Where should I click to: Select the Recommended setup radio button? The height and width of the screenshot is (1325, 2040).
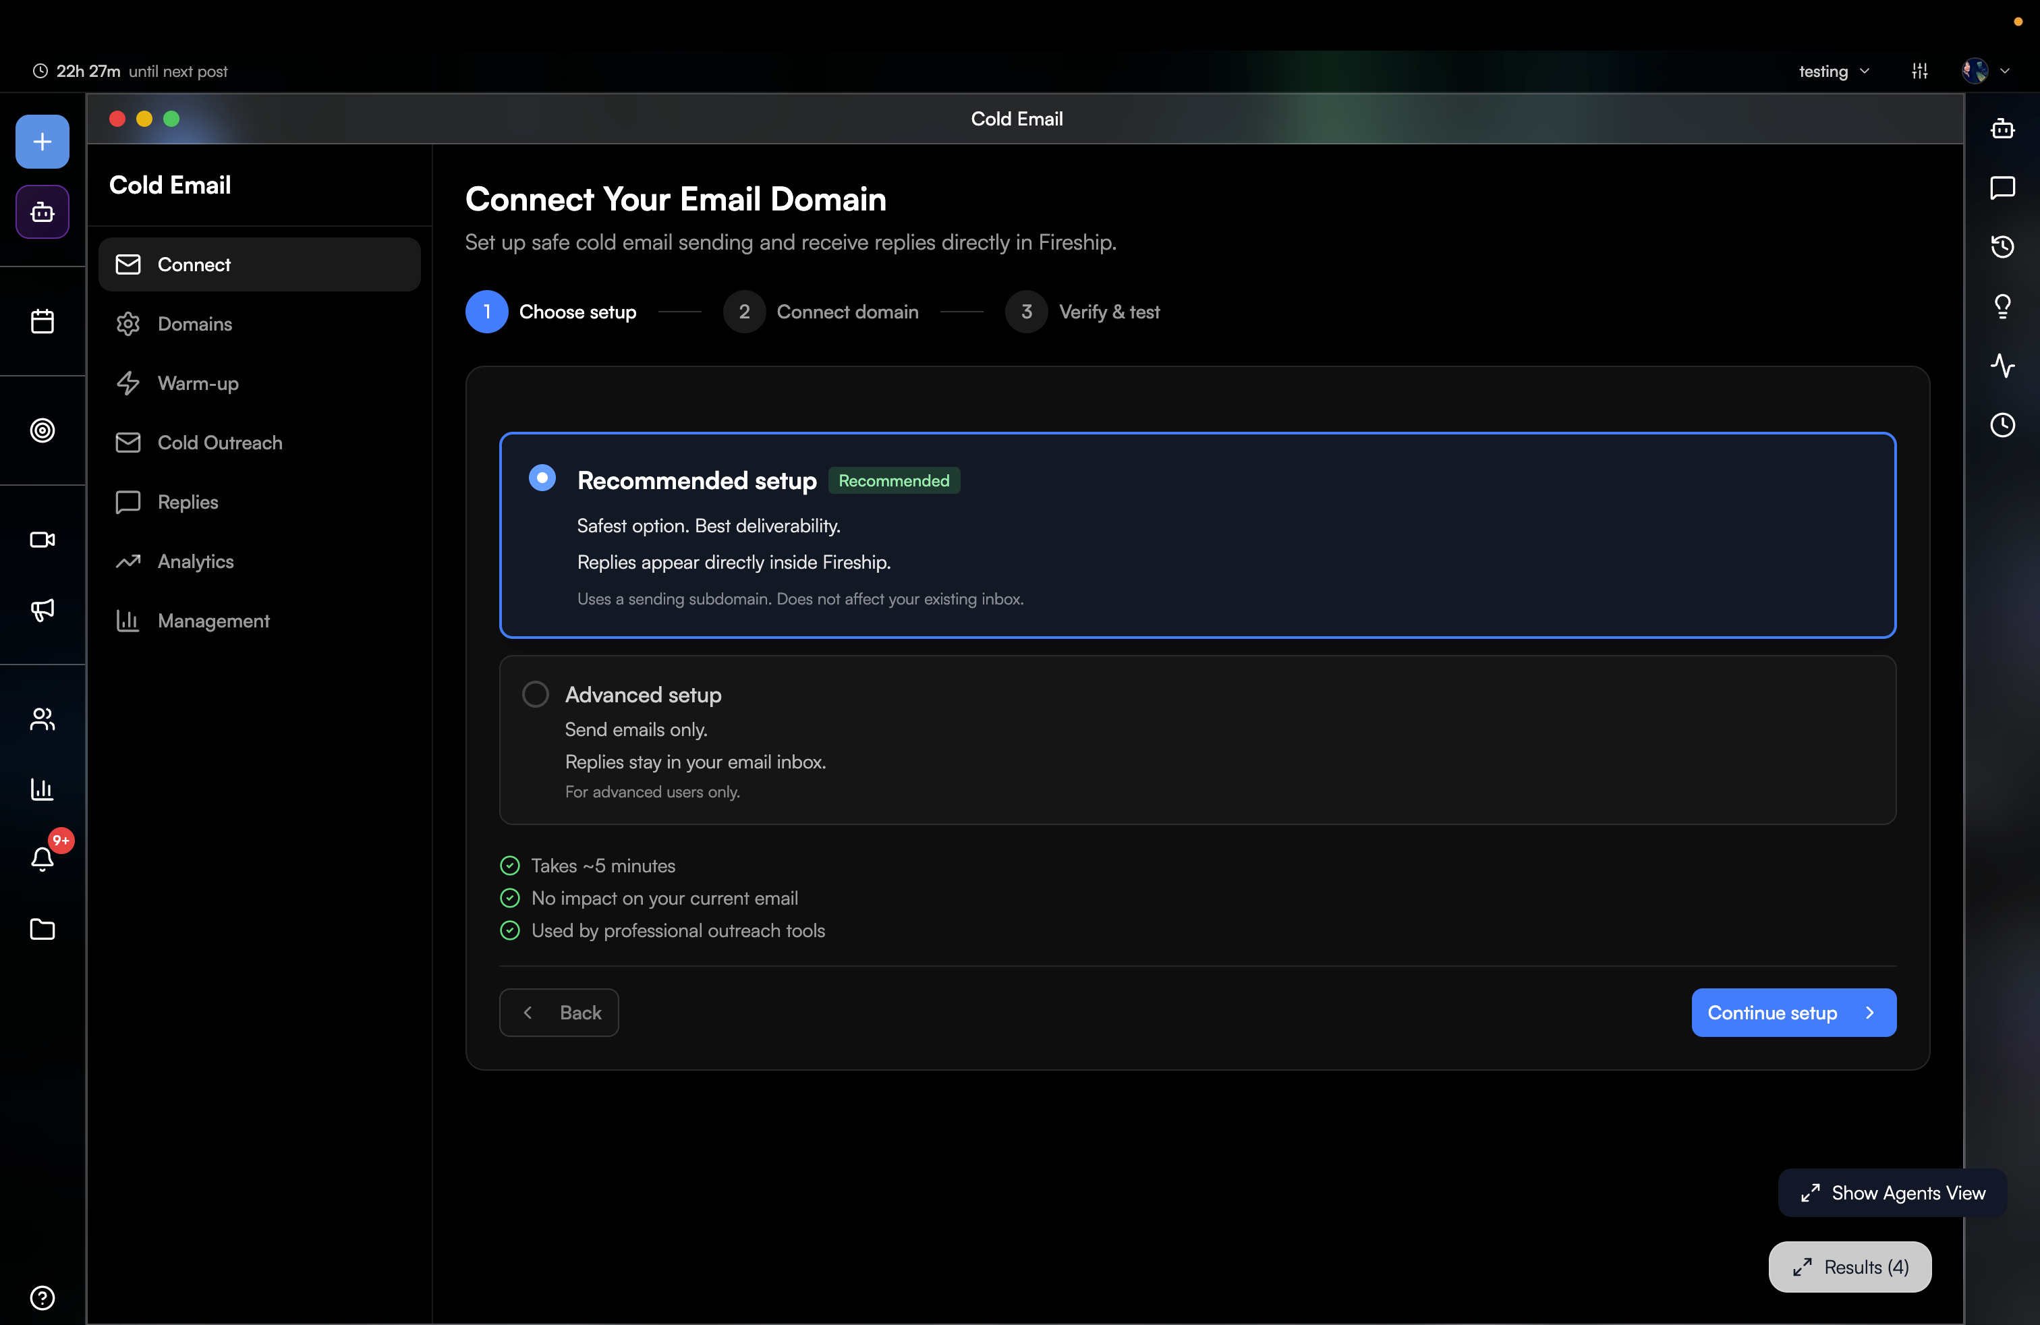542,478
